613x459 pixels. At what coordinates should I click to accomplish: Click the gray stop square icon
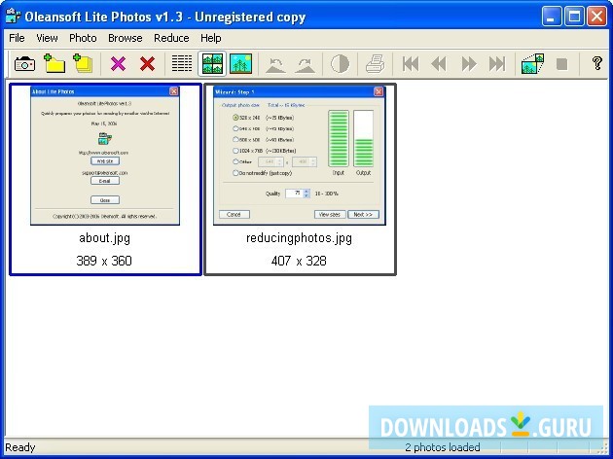click(x=561, y=63)
